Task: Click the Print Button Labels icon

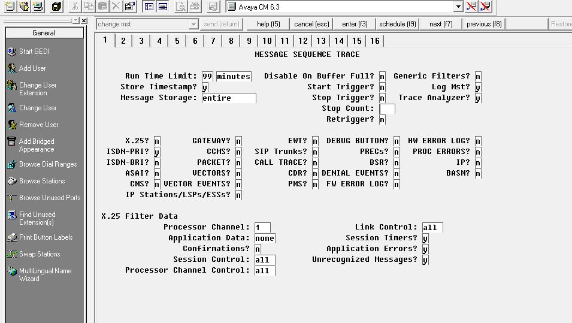Action: click(x=11, y=237)
